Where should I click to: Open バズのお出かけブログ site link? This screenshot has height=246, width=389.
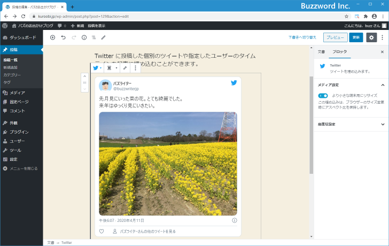point(33,26)
